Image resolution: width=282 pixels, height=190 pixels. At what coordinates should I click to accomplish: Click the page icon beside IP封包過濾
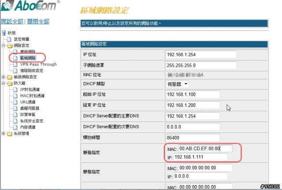15,89
